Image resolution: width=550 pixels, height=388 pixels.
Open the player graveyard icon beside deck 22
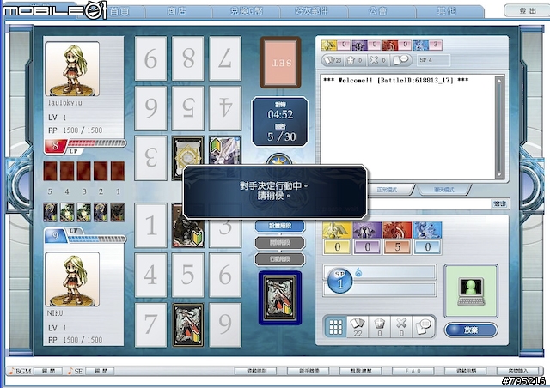[x=380, y=327]
